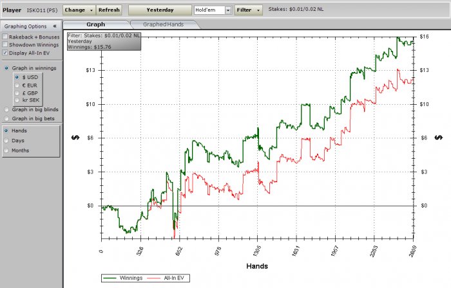
Task: Click the 652 hands axis label
Action: pos(179,251)
